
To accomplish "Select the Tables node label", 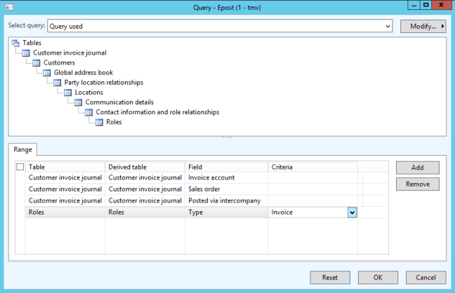I will coord(32,43).
